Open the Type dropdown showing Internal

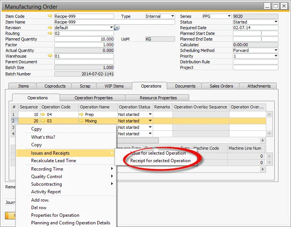click(172, 16)
